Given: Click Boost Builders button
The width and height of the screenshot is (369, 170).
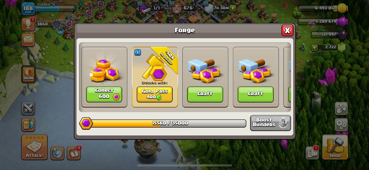Looking at the screenshot, I should coord(270,123).
